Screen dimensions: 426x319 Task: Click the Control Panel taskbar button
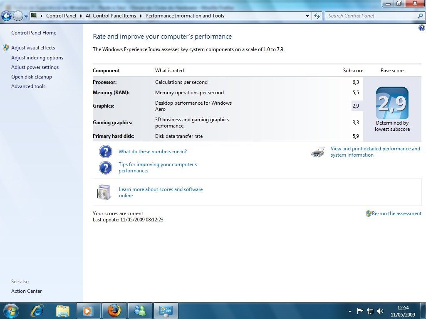tap(166, 311)
